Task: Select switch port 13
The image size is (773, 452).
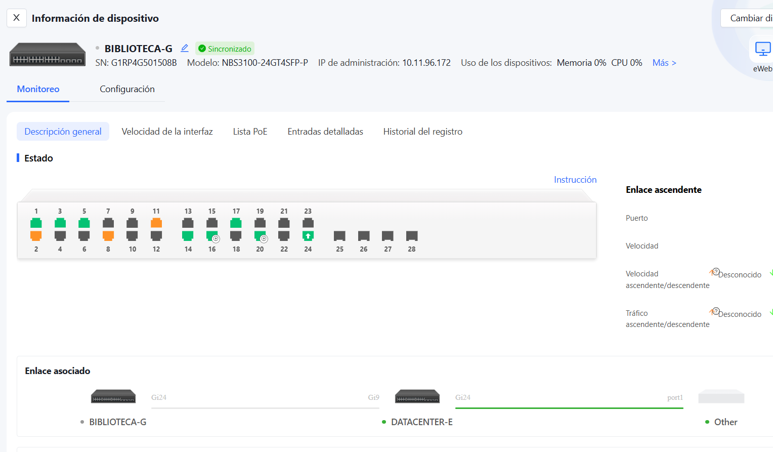Action: point(188,223)
